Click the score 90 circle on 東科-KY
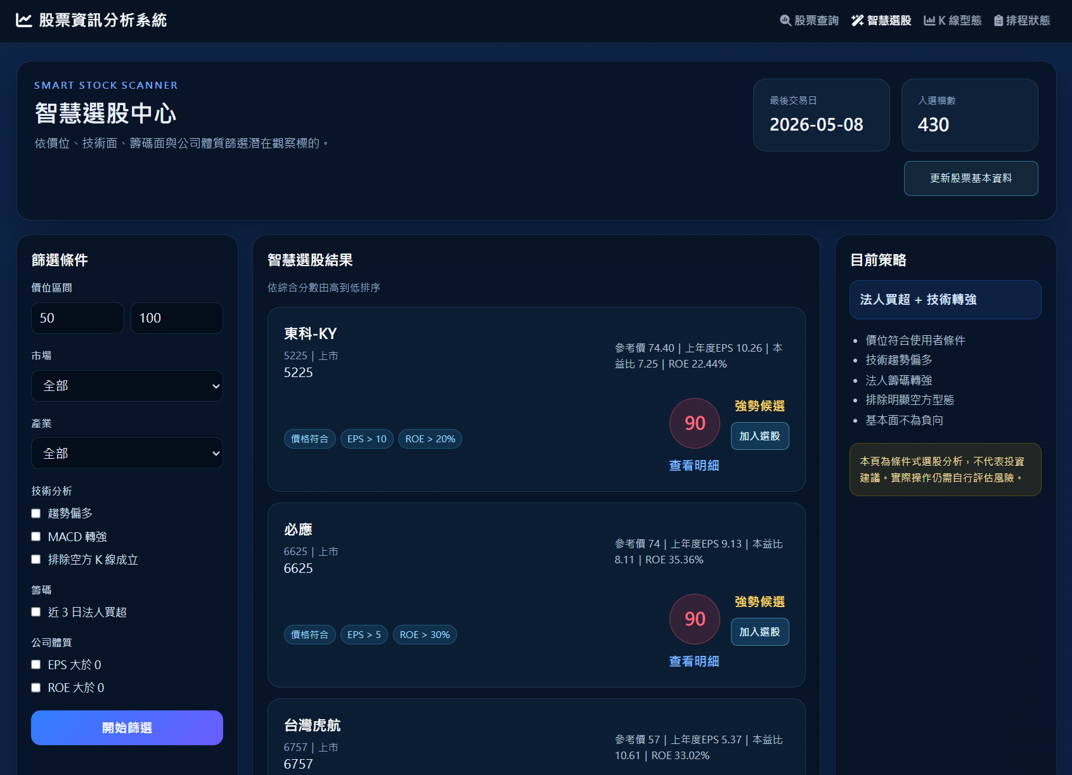Screen dimensions: 1072x775 point(695,423)
